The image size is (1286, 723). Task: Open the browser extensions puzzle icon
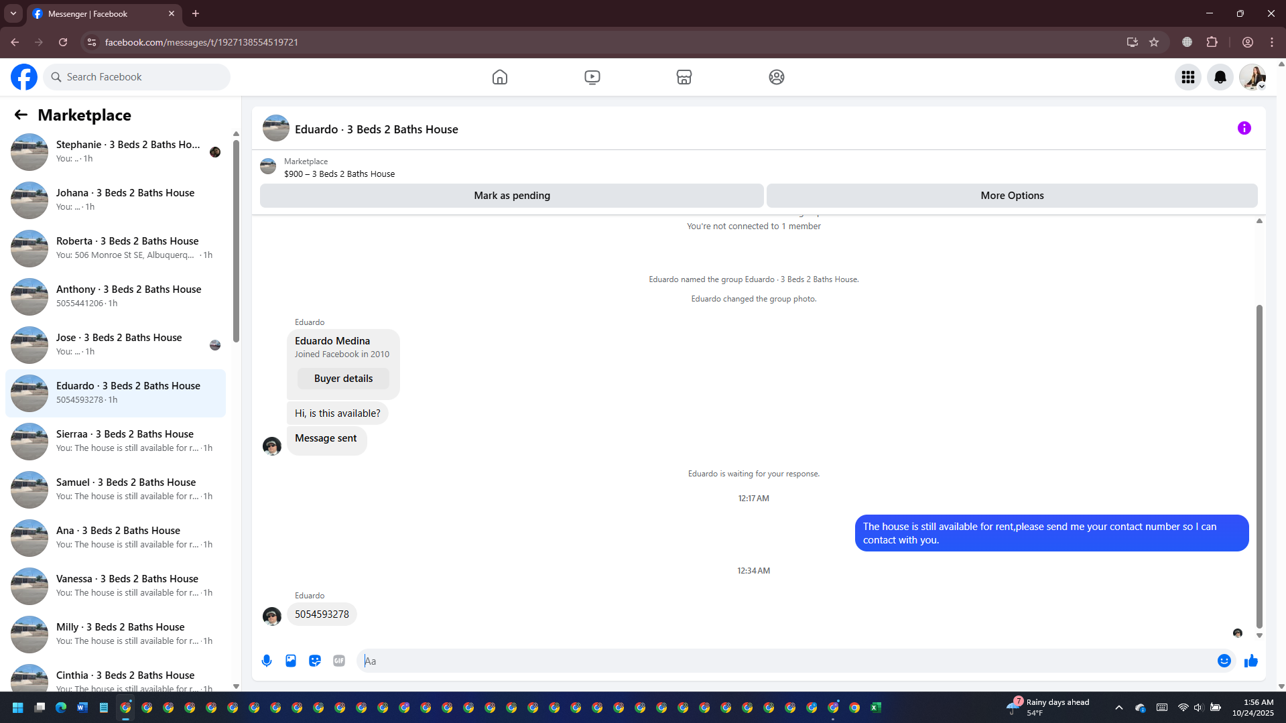[x=1212, y=42]
